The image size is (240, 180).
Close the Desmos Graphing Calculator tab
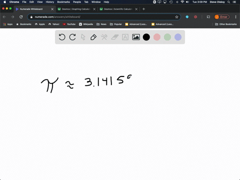94,9
